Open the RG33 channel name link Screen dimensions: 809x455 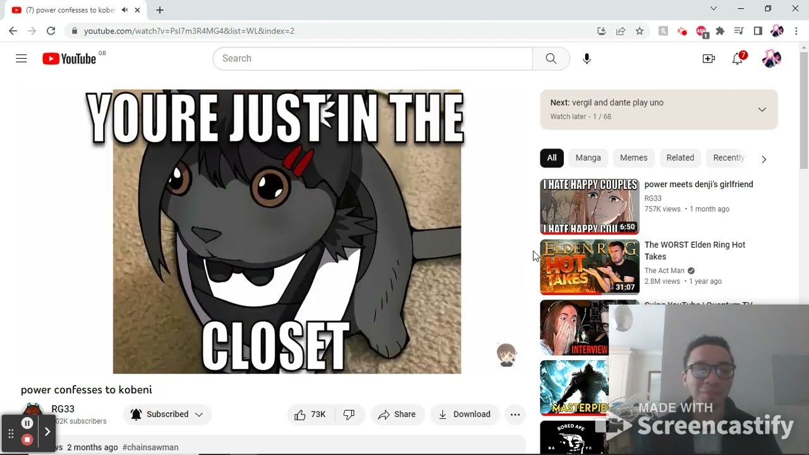[x=63, y=409]
